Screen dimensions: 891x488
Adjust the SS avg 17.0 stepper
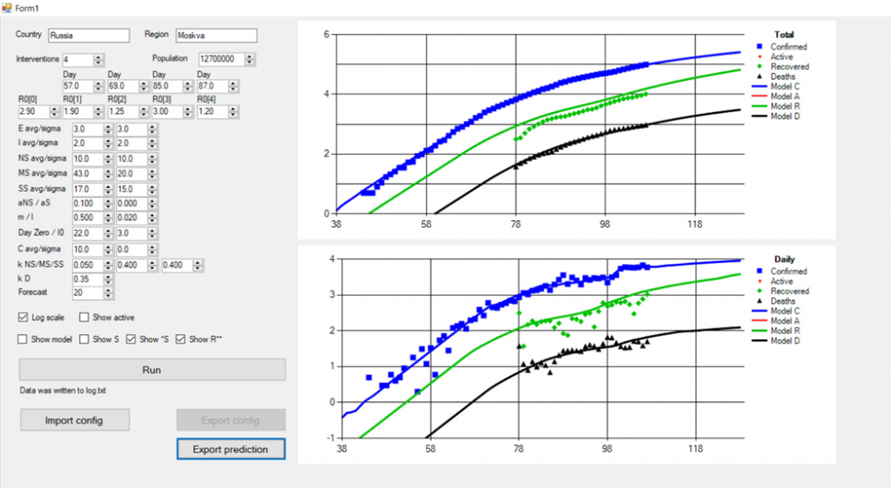[108, 189]
